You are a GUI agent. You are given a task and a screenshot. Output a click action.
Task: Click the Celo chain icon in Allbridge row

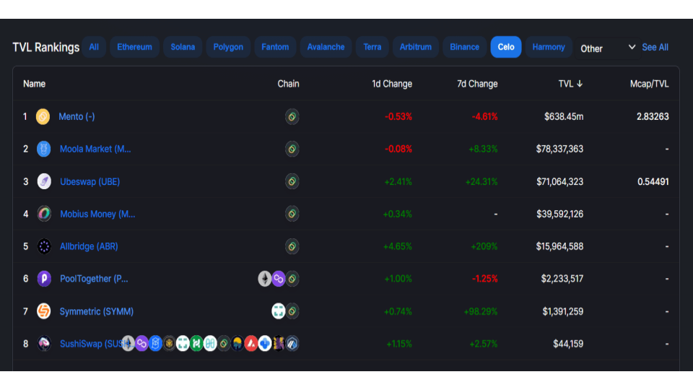pos(292,246)
